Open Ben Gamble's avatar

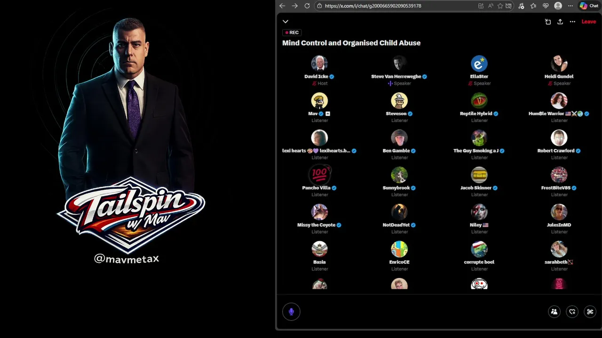coord(399,138)
